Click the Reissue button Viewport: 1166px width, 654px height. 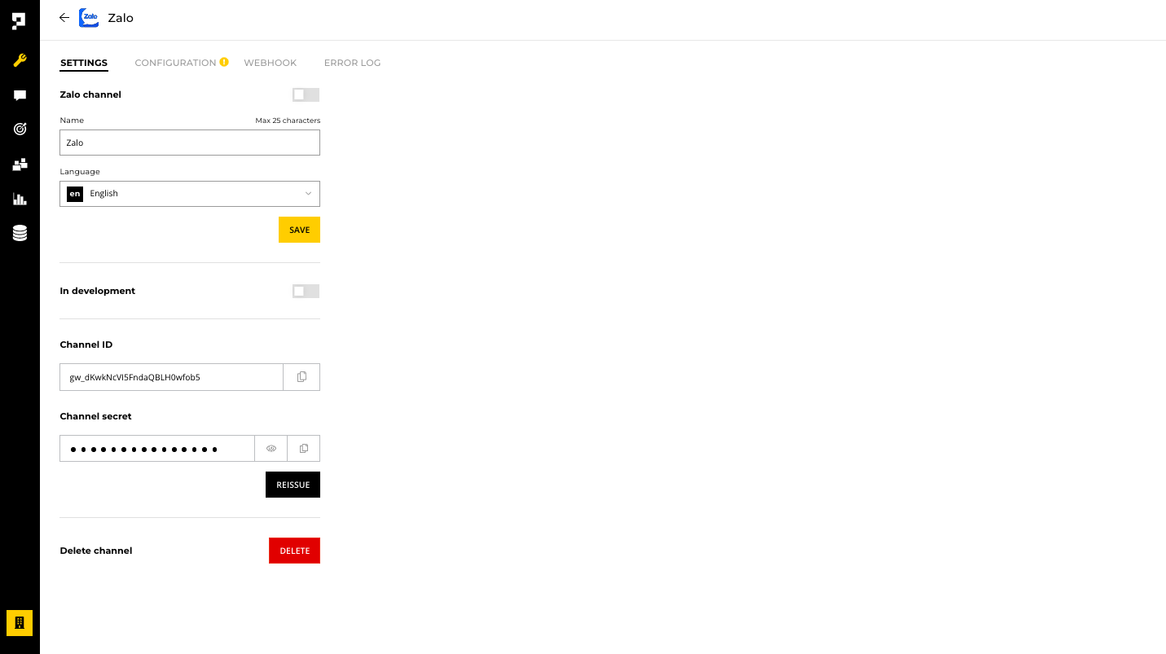coord(293,485)
